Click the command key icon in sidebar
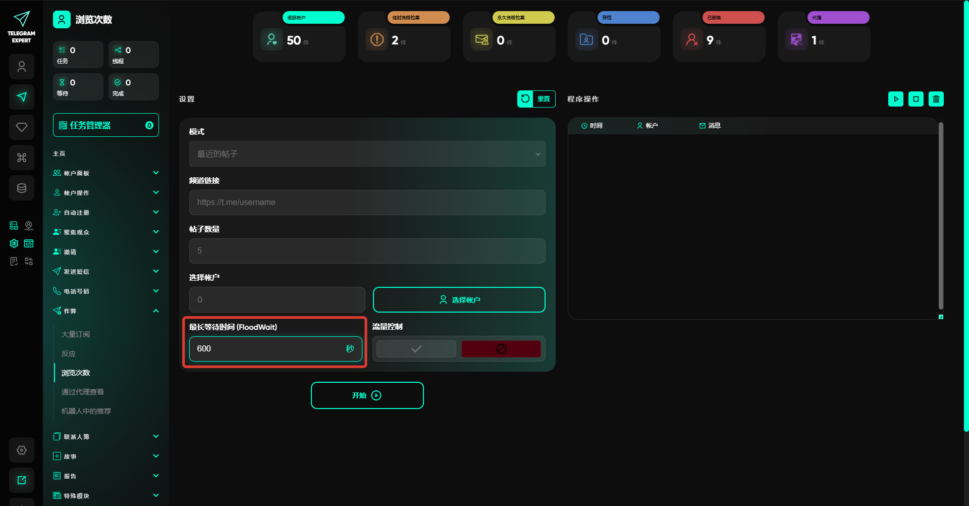Viewport: 969px width, 506px height. coord(22,158)
